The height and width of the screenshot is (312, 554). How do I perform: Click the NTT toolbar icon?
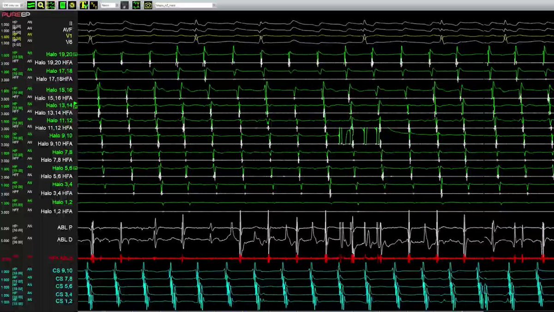(94, 5)
